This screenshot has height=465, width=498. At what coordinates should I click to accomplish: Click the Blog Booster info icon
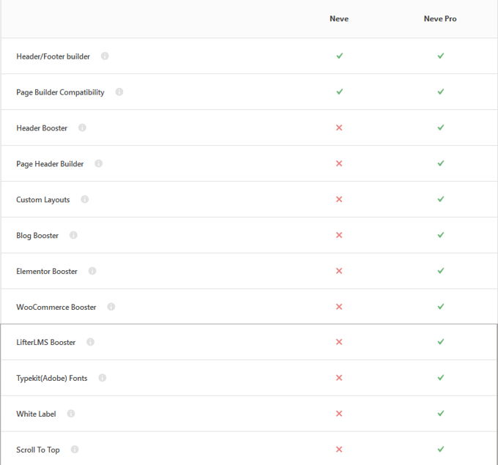pyautogui.click(x=73, y=235)
